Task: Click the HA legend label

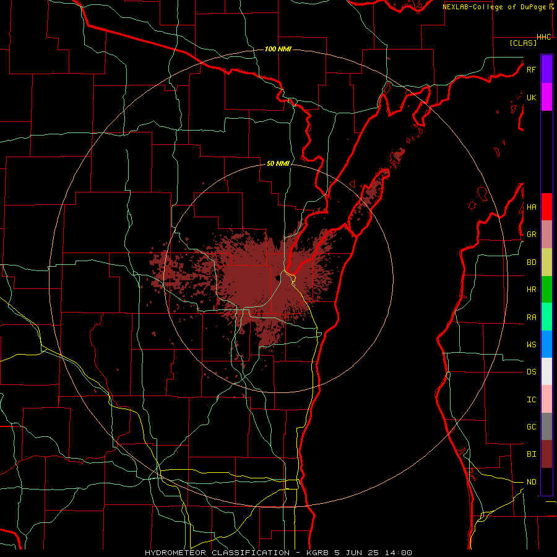Action: (x=531, y=207)
